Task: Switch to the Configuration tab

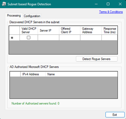Action: pyautogui.click(x=32, y=16)
